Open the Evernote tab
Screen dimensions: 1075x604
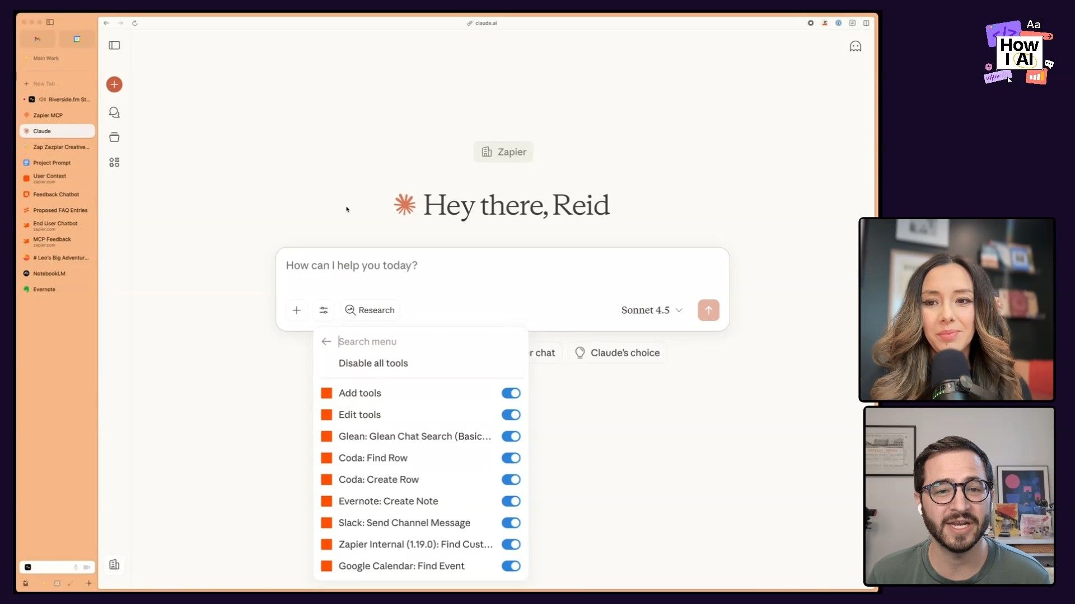[x=57, y=289]
